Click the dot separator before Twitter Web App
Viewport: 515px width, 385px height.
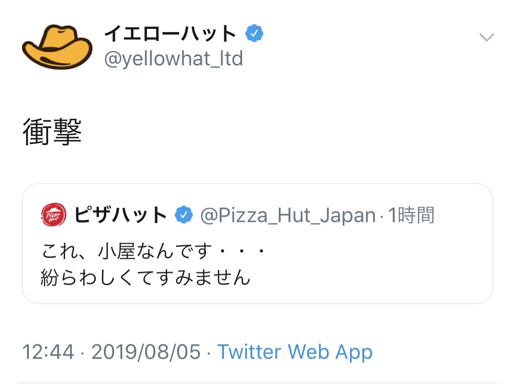point(209,352)
